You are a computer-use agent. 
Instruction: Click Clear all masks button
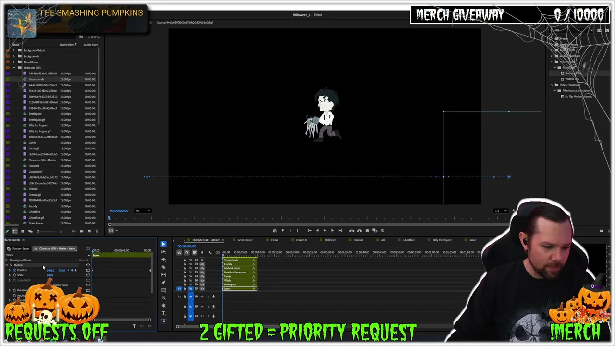(x=84, y=260)
